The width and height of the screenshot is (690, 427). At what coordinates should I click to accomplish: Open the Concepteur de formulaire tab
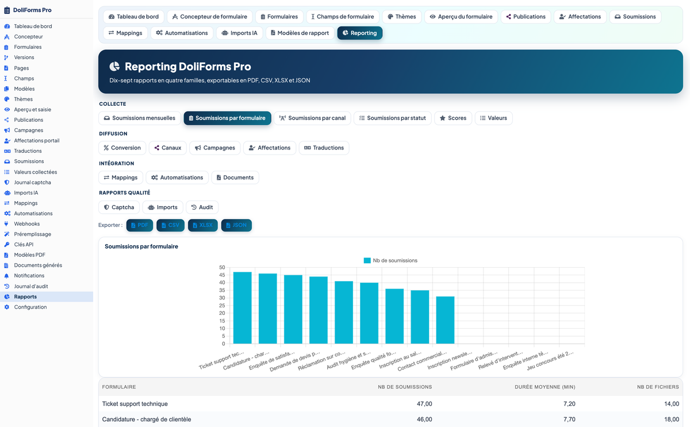click(x=209, y=17)
